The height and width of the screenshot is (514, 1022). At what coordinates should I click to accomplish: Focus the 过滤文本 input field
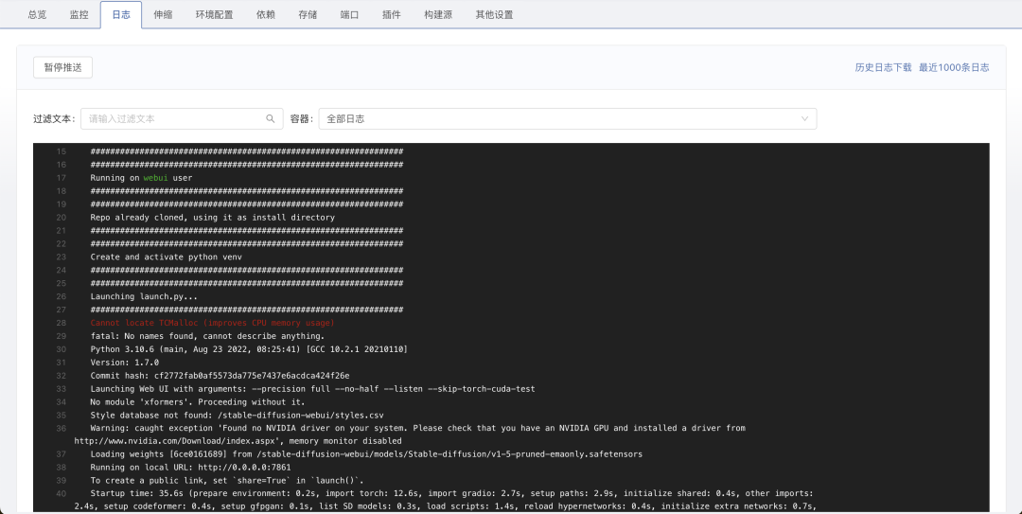point(175,118)
